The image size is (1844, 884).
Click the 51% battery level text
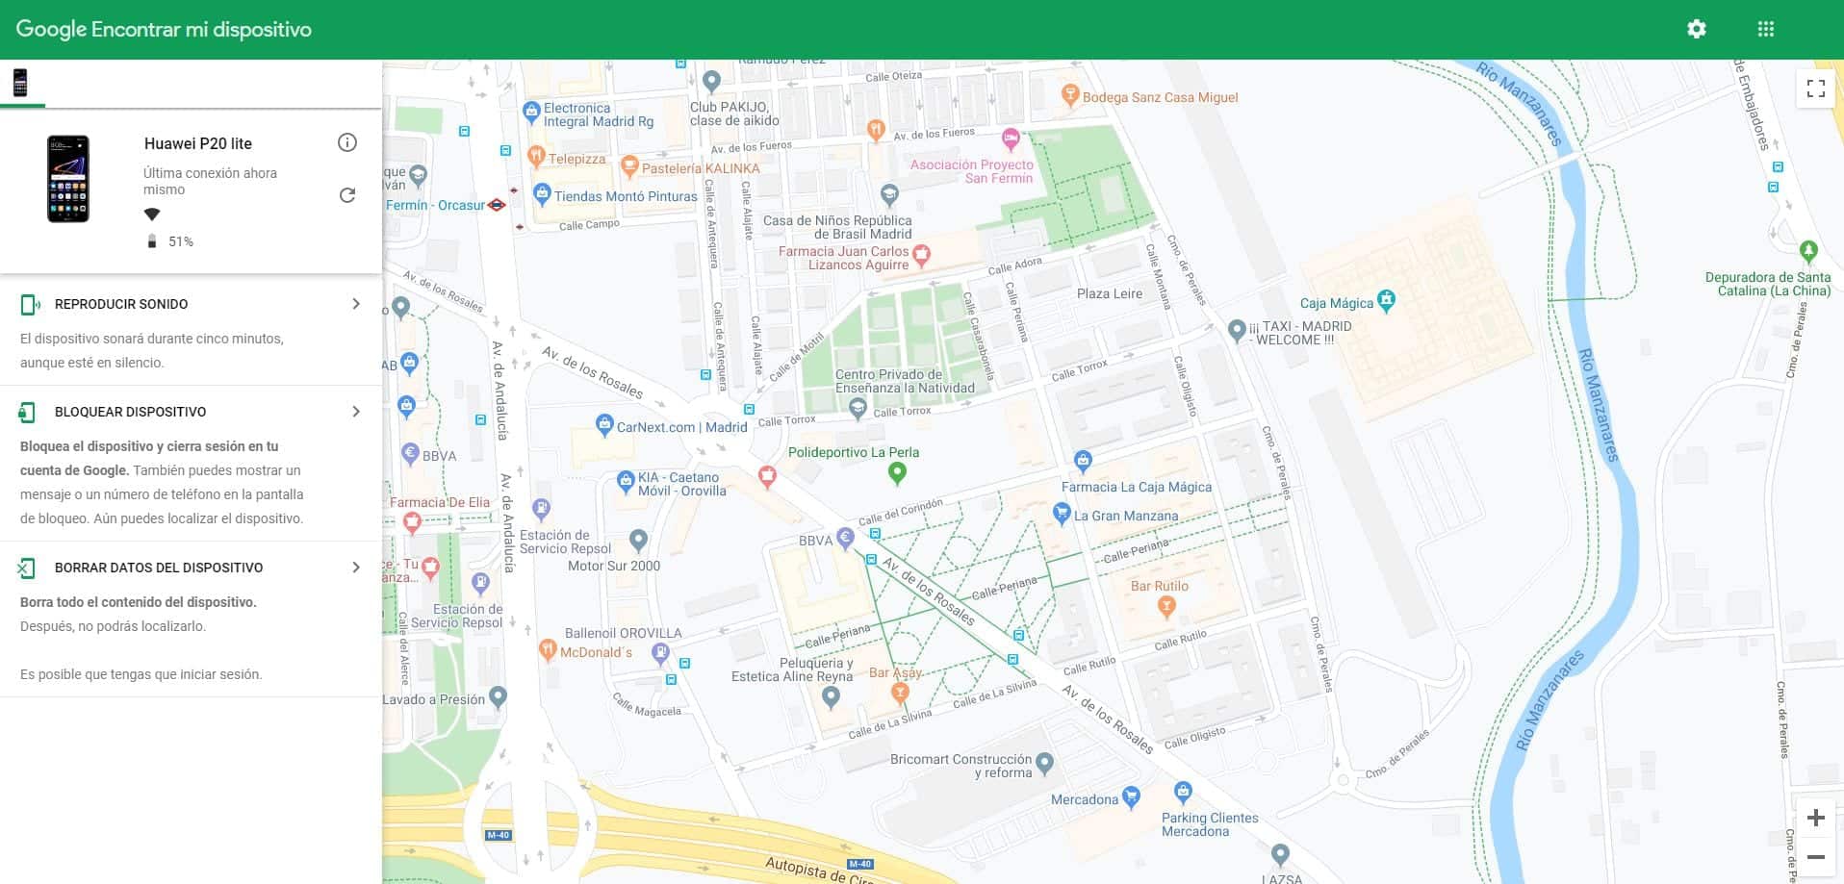tap(181, 241)
